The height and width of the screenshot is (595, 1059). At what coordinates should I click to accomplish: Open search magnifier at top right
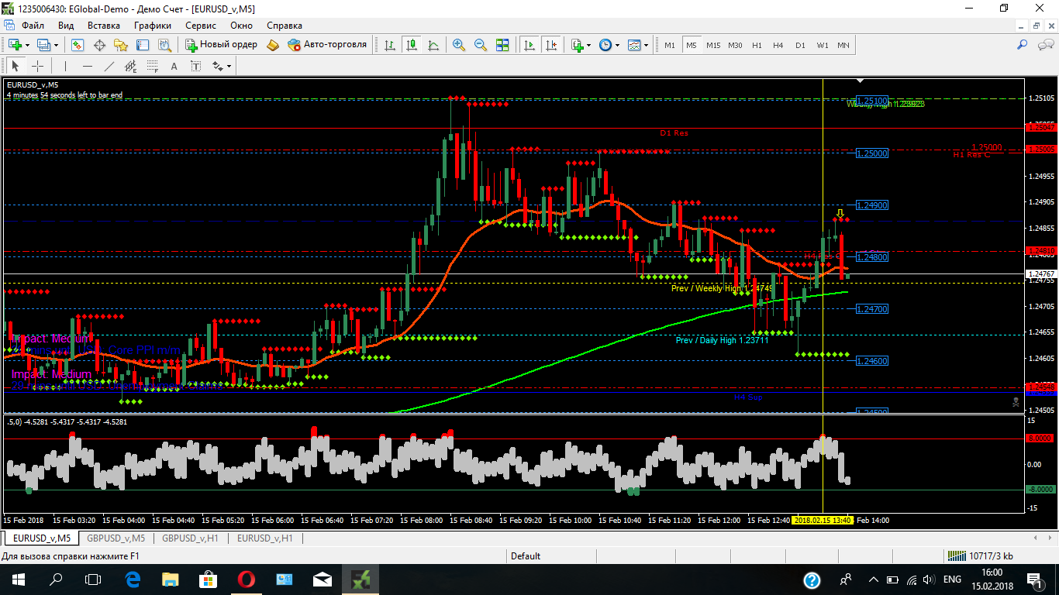1023,45
